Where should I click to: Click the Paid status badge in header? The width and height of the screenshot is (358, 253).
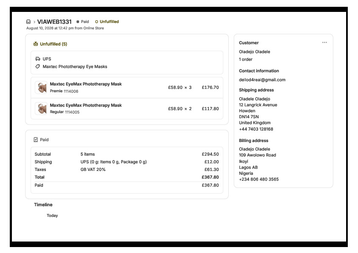82,22
